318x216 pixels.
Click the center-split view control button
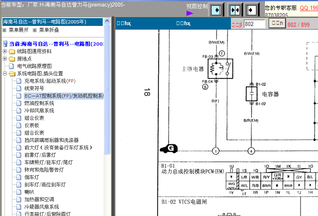click(x=235, y=9)
